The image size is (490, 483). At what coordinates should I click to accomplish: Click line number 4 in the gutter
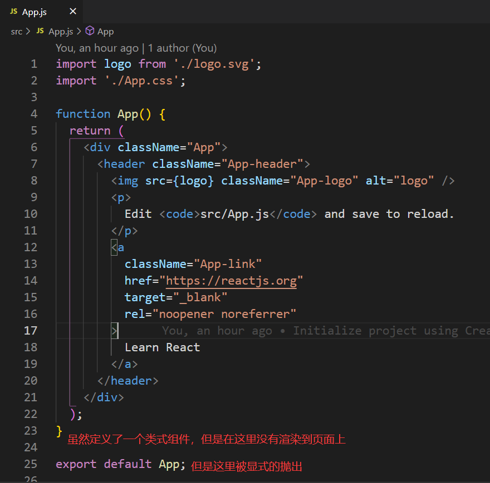click(34, 114)
